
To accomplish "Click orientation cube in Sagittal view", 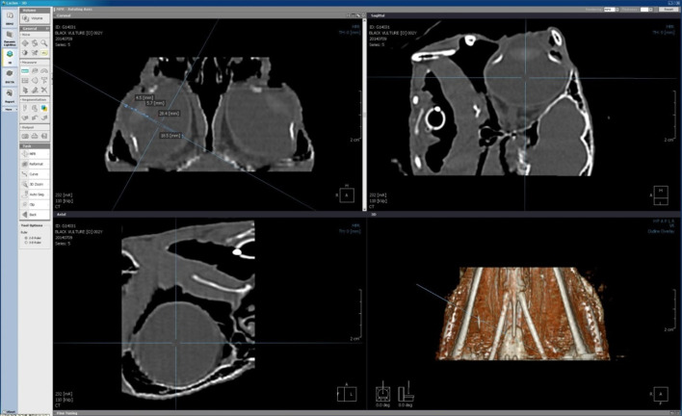I will [x=661, y=195].
